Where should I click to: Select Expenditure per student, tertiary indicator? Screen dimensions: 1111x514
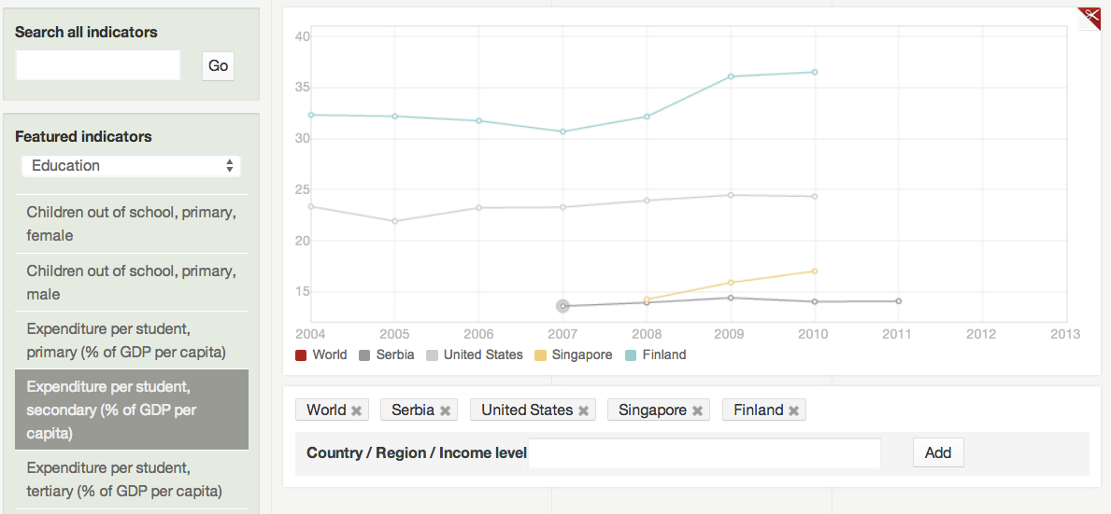132,479
